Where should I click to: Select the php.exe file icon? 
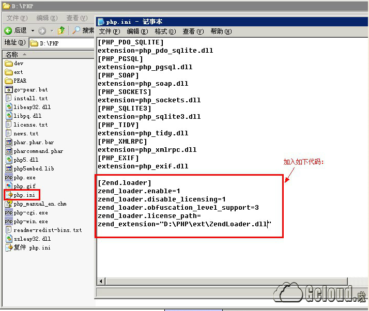(x=9, y=177)
